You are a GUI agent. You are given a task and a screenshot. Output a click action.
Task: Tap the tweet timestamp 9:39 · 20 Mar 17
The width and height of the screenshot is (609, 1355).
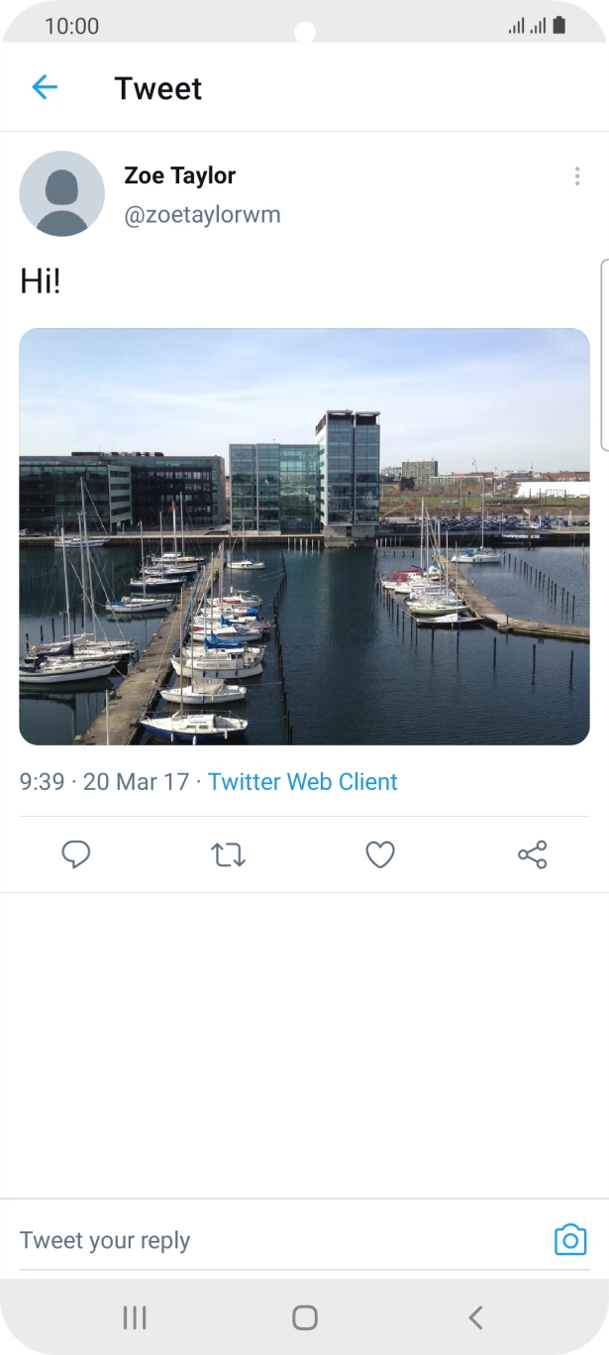[x=104, y=781]
